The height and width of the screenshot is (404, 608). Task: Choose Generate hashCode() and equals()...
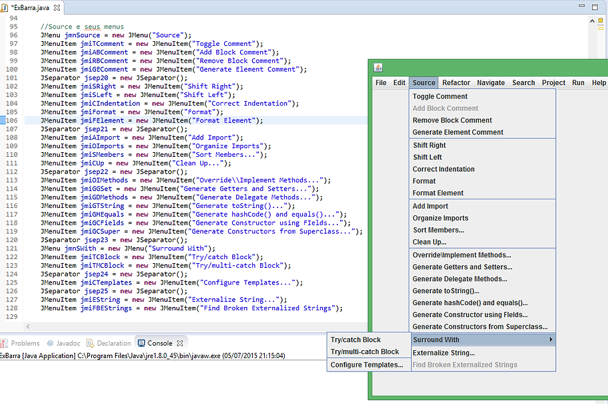pos(482,303)
